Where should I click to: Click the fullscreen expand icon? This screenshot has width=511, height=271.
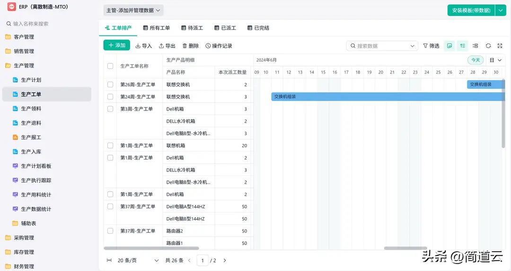500,46
